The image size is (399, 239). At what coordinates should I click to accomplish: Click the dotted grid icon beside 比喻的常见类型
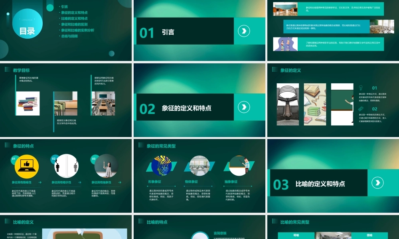pos(275,221)
